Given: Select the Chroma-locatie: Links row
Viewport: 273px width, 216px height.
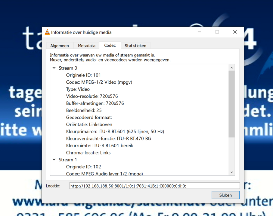Looking at the screenshot, I should 88,153.
